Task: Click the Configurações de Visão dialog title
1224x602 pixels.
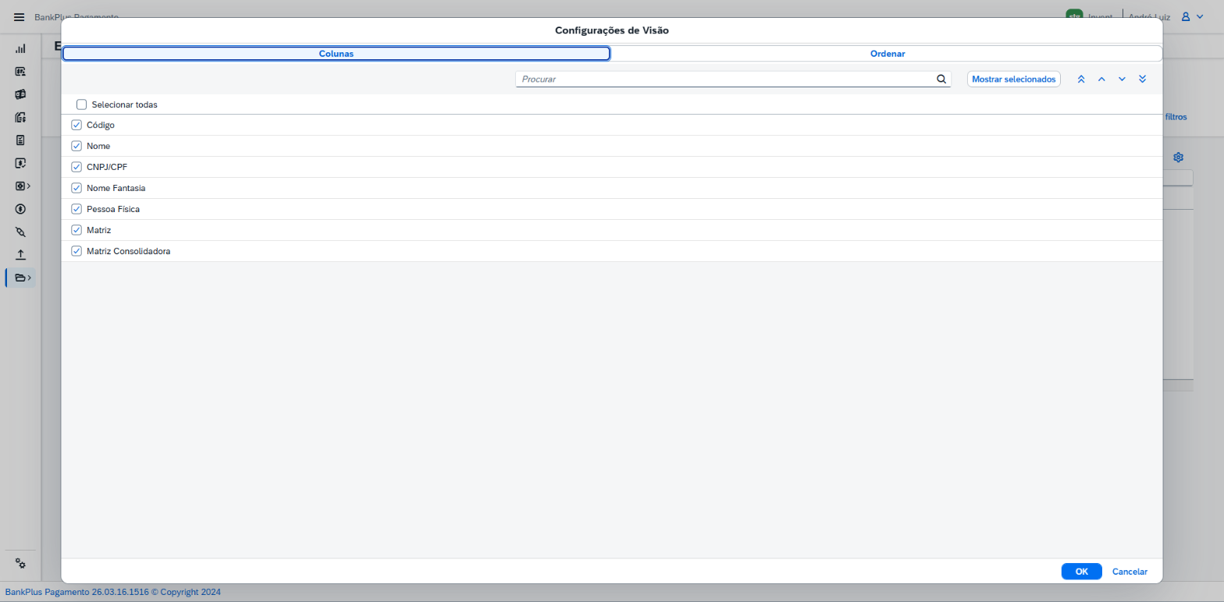Action: [612, 30]
